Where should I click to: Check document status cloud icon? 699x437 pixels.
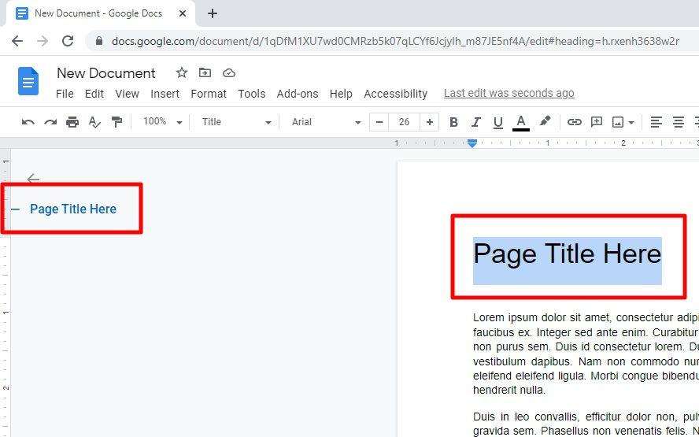pos(229,73)
